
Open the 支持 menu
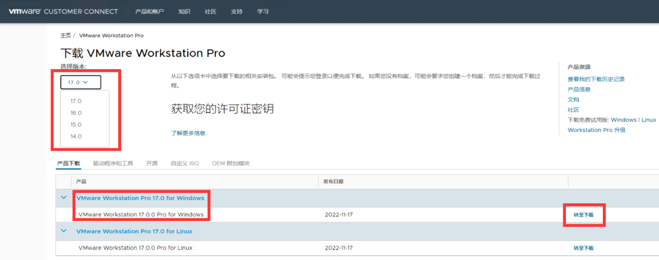237,11
